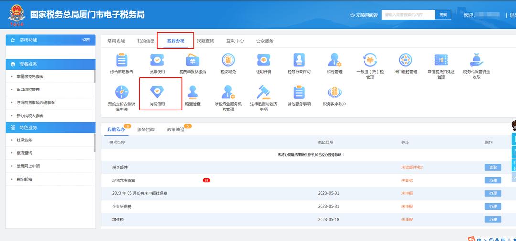Open 注销前置事项办理套餐 link
516x241 pixels.
tap(35, 102)
